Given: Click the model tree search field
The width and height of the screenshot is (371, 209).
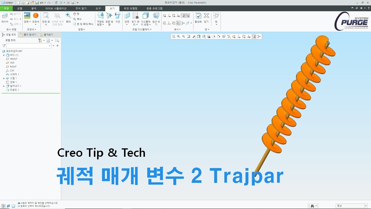Looking at the screenshot, I should tap(29, 46).
